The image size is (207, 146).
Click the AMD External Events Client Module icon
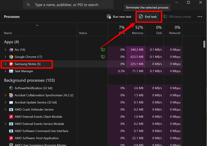coord(11,117)
